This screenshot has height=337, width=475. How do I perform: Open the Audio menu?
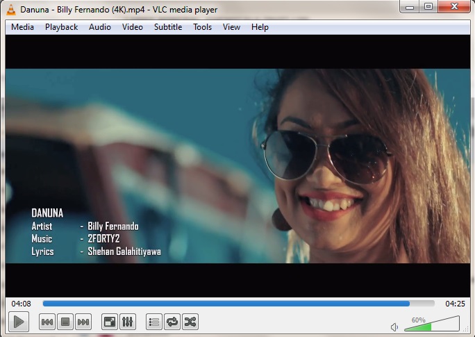pyautogui.click(x=100, y=27)
